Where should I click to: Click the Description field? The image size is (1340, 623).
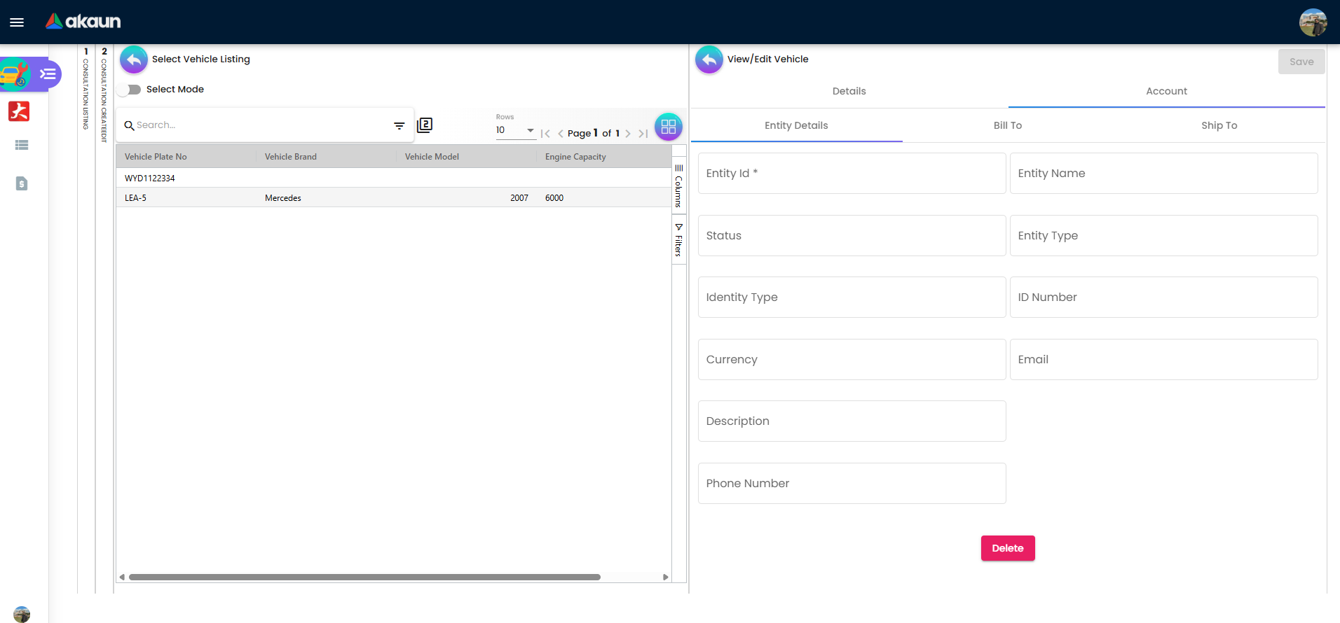click(852, 421)
